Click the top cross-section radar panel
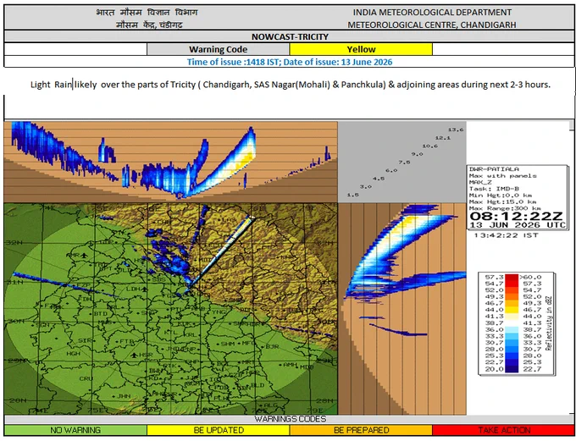 [x=170, y=162]
